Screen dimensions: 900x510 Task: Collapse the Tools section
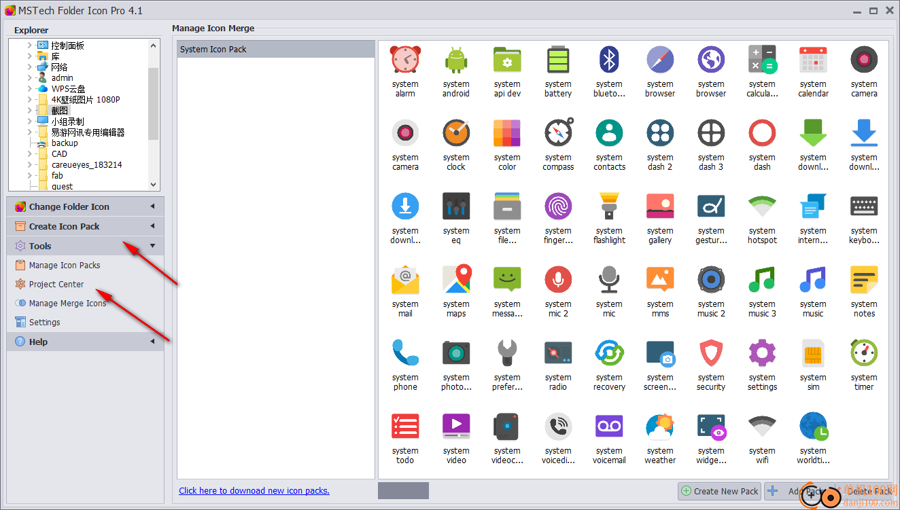pyautogui.click(x=86, y=246)
